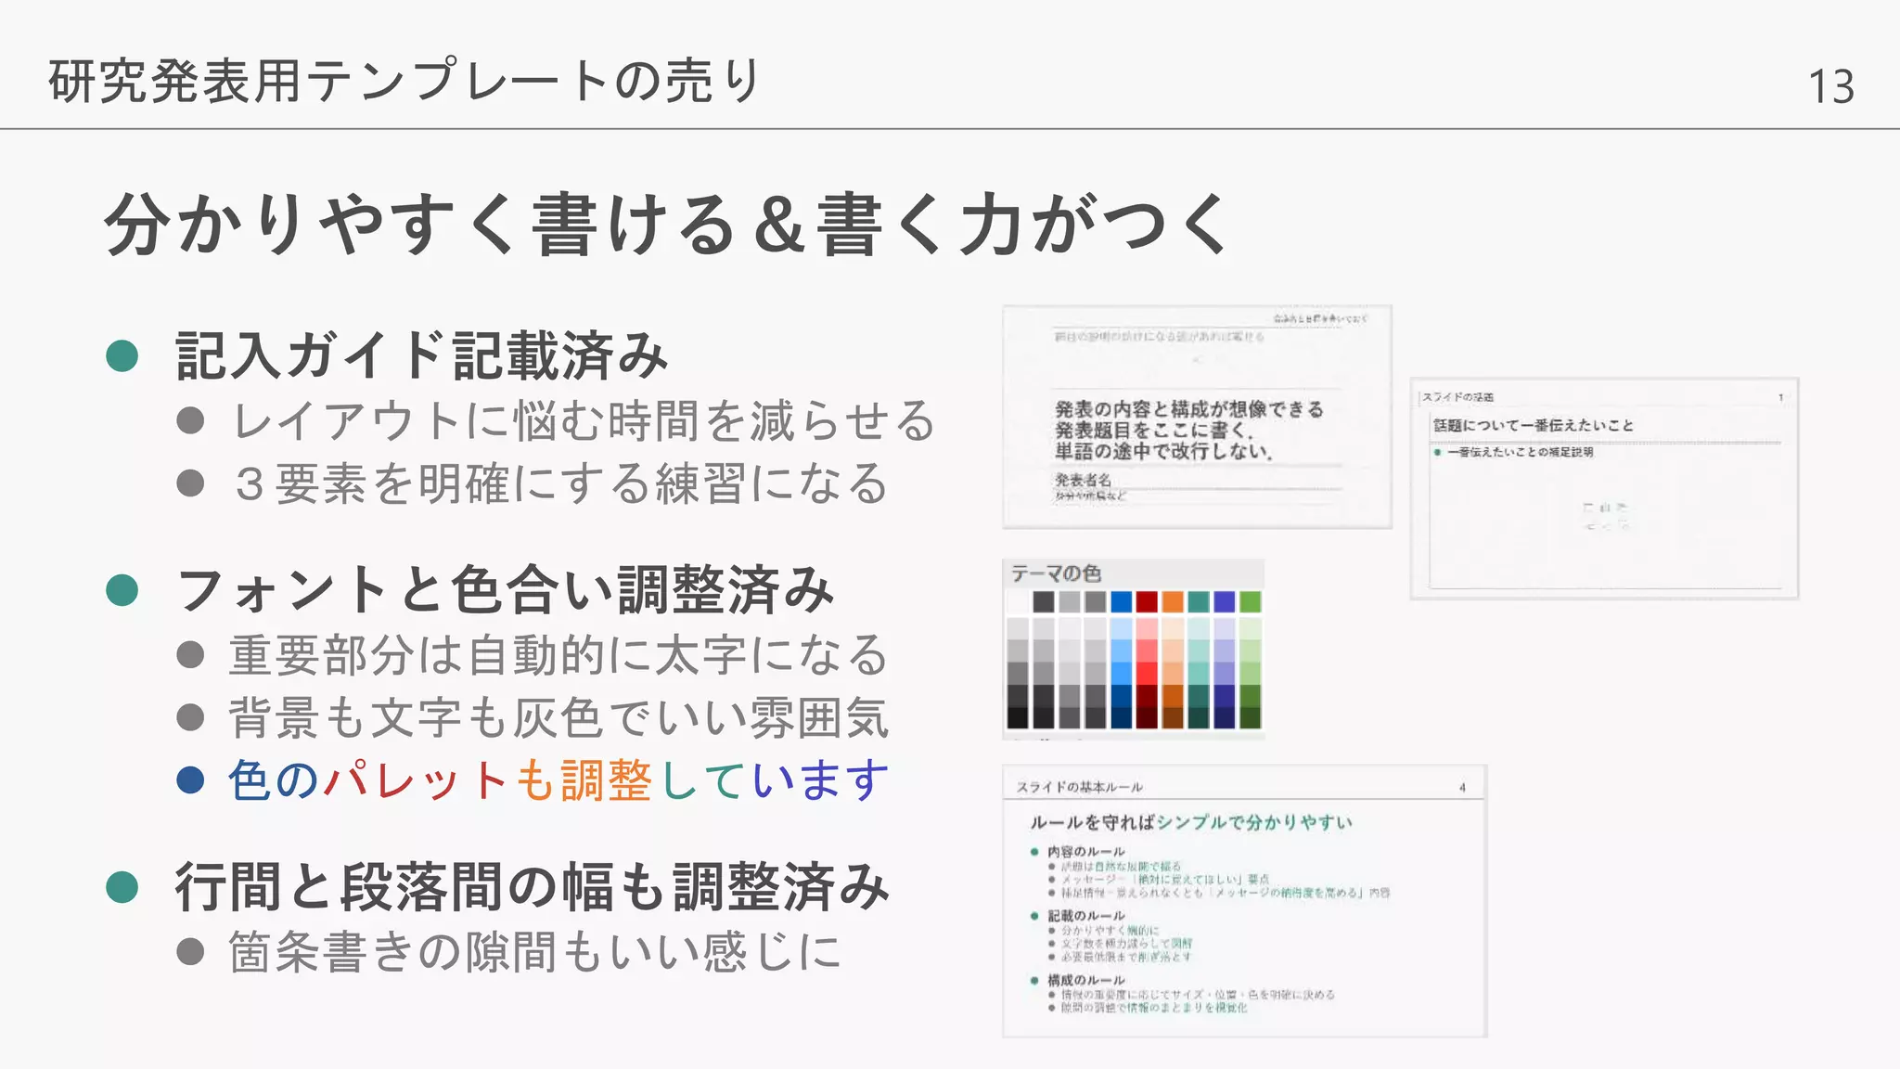Click the teal bullet beside '行間と段落間の幅も調整済み'
1900x1069 pixels.
122,887
